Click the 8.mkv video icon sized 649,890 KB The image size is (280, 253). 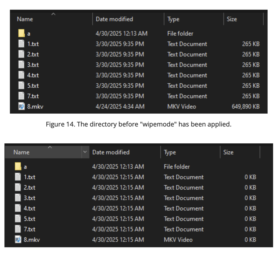click(x=21, y=106)
